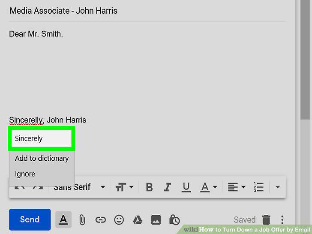The height and width of the screenshot is (234, 312).
Task: Insert photo using the image icon
Action: pos(156,220)
